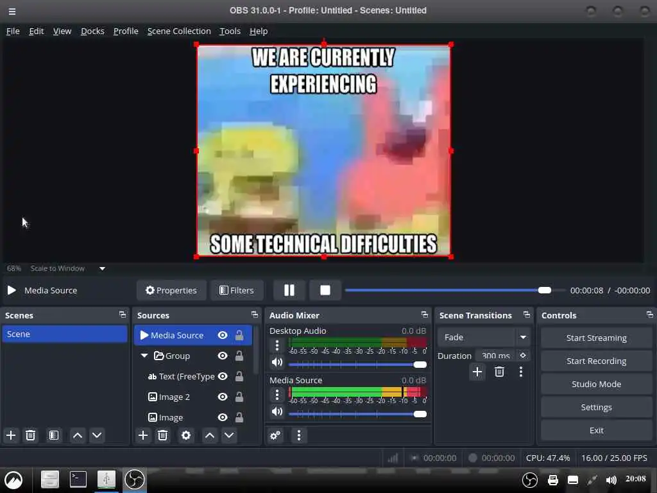Stop the Media Source playback

click(325, 291)
